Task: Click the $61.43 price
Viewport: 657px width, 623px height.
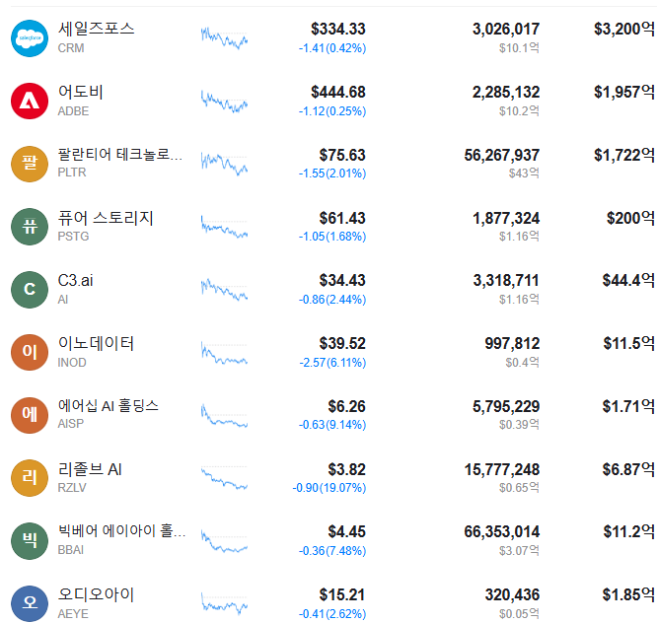Action: pyautogui.click(x=342, y=218)
